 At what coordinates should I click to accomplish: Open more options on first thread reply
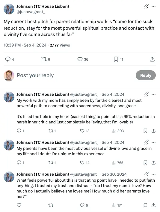pyautogui.click(x=153, y=94)
